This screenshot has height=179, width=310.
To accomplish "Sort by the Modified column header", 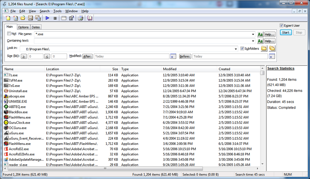I will (189, 69).
